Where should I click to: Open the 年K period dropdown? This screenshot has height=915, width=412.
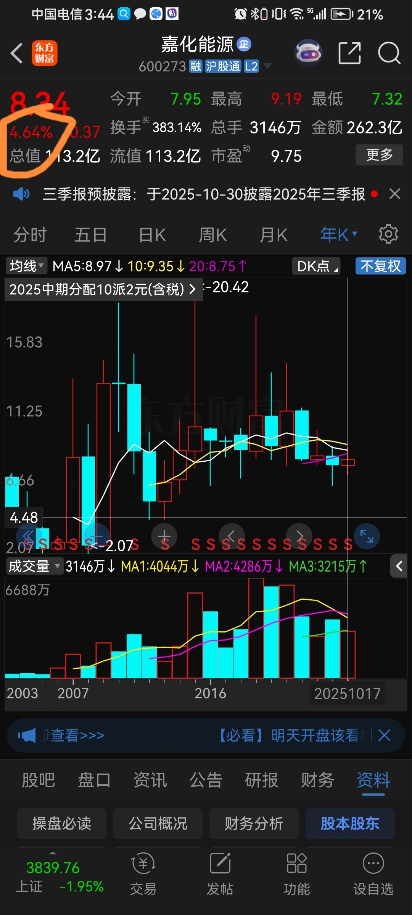(338, 234)
